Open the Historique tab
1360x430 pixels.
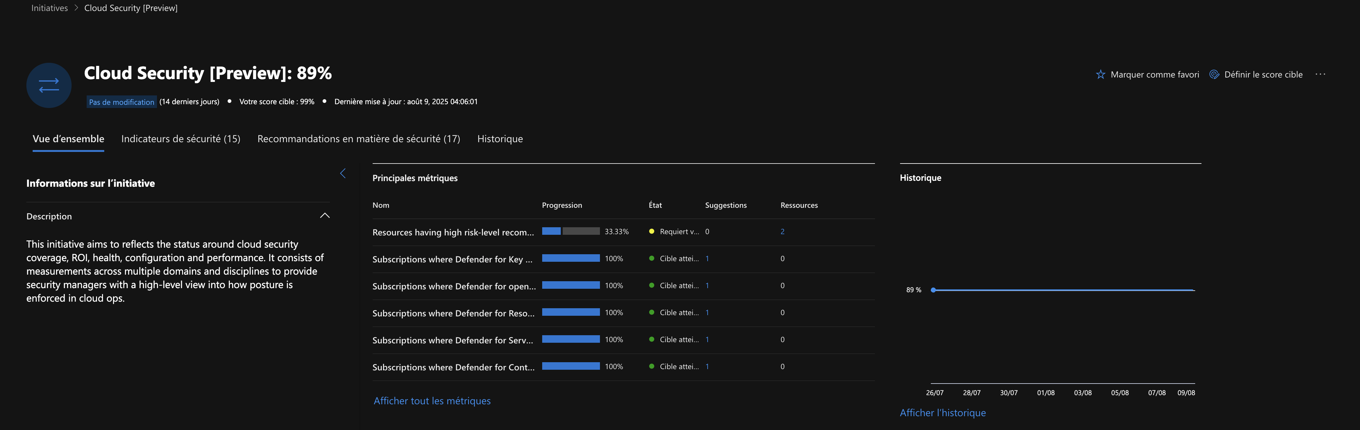point(500,139)
